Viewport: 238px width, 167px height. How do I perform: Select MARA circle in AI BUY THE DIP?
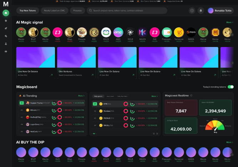pyautogui.click(x=191, y=152)
